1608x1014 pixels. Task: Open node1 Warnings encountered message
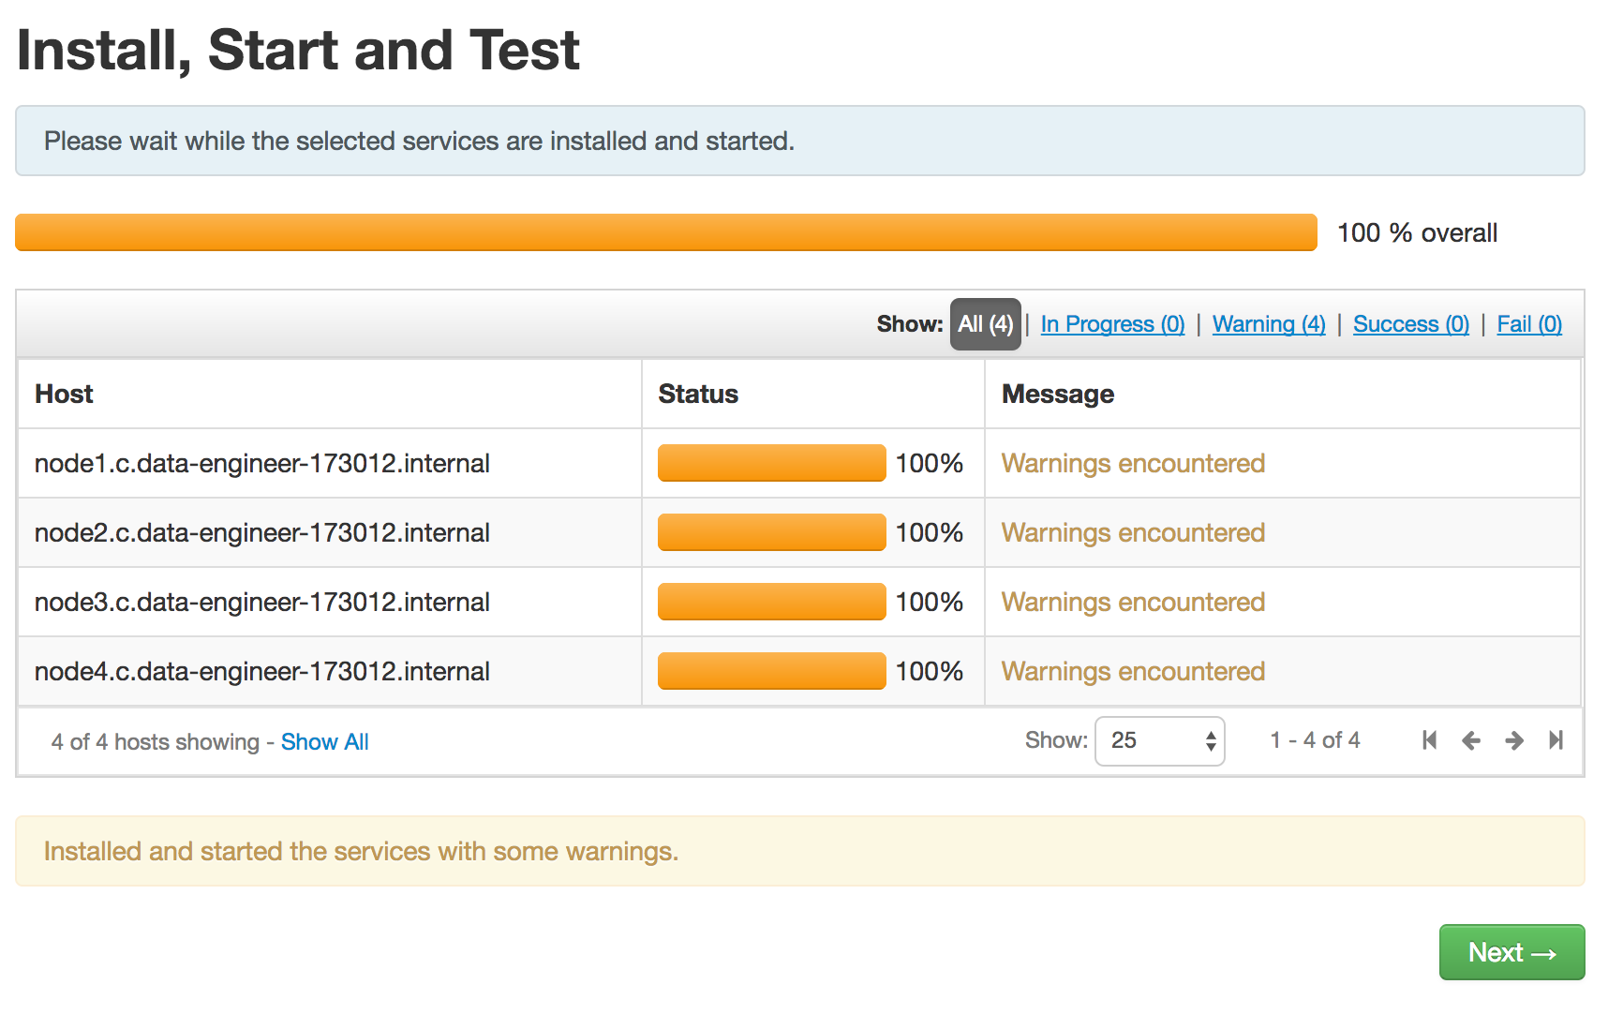pos(1133,463)
